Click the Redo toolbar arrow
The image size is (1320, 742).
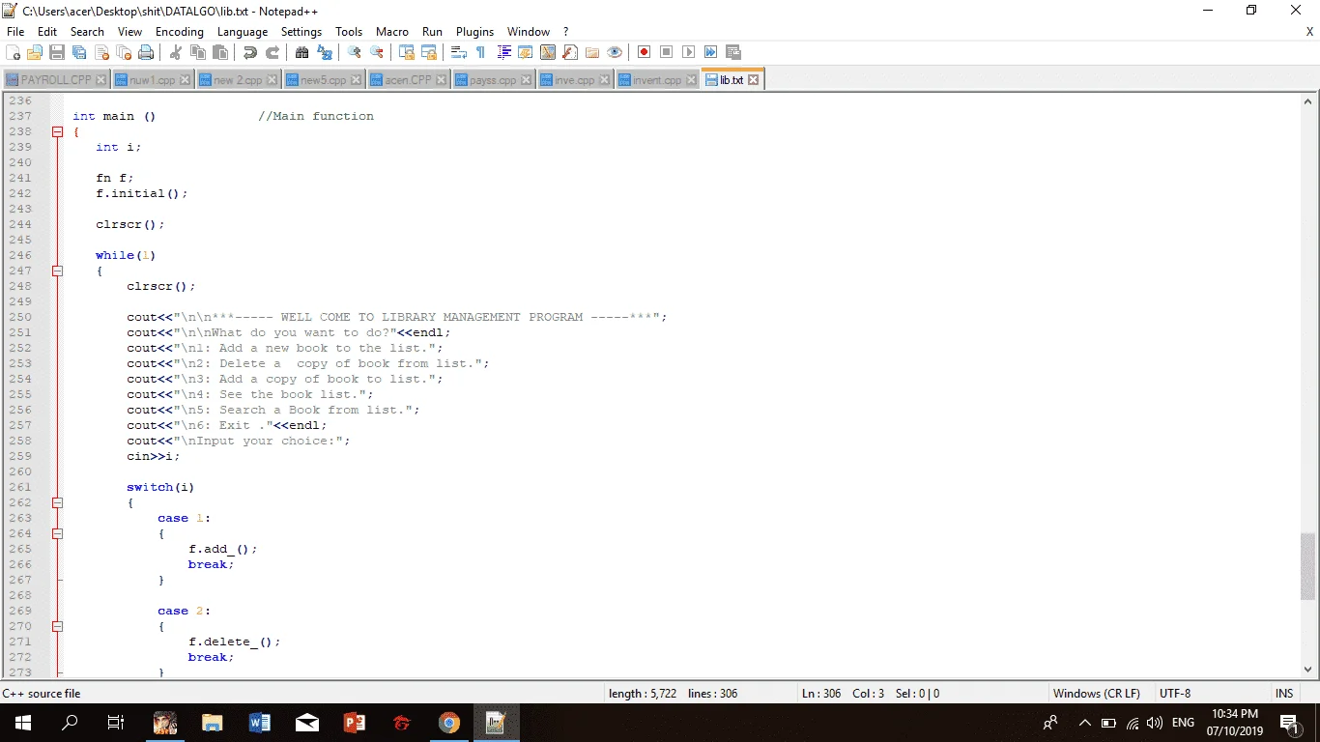(272, 52)
